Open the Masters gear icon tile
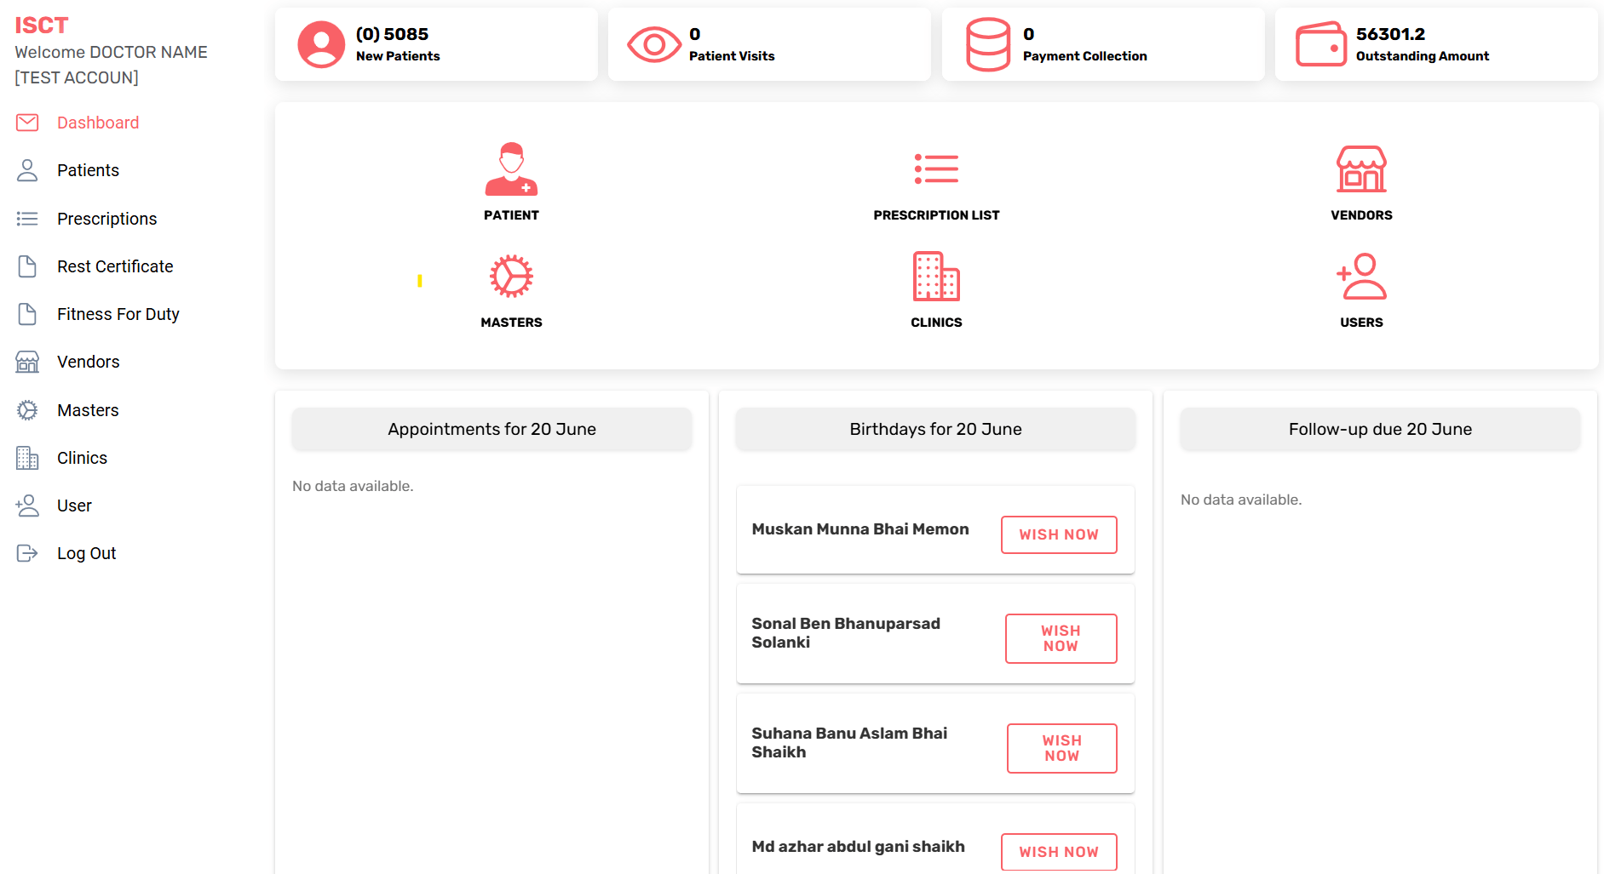 tap(511, 277)
